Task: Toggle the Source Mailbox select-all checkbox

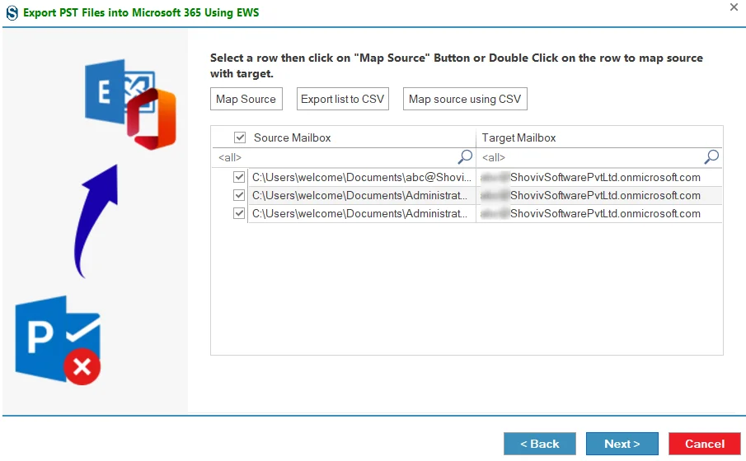Action: click(240, 137)
